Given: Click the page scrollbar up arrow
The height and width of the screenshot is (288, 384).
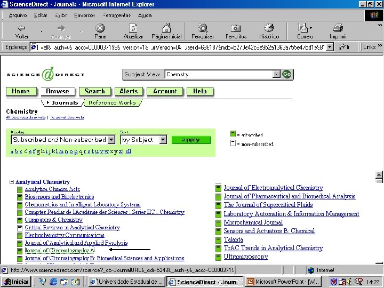Looking at the screenshot, I should click(379, 175).
